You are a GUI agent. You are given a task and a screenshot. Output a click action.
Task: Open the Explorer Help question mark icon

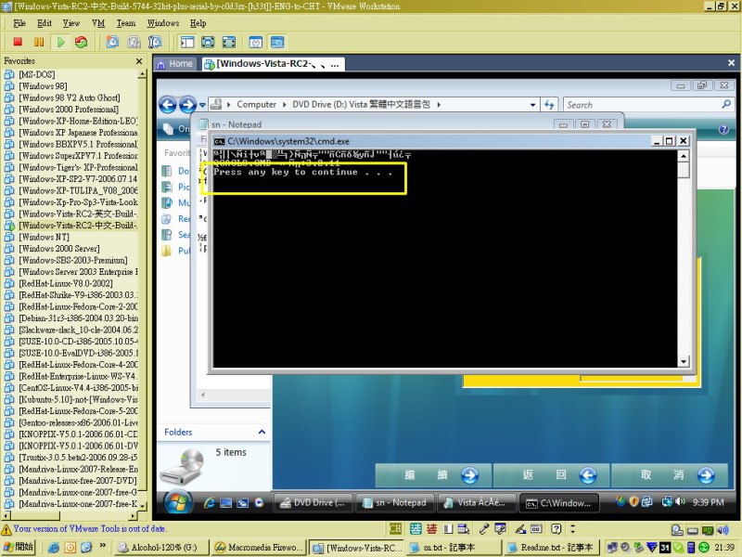coord(723,129)
